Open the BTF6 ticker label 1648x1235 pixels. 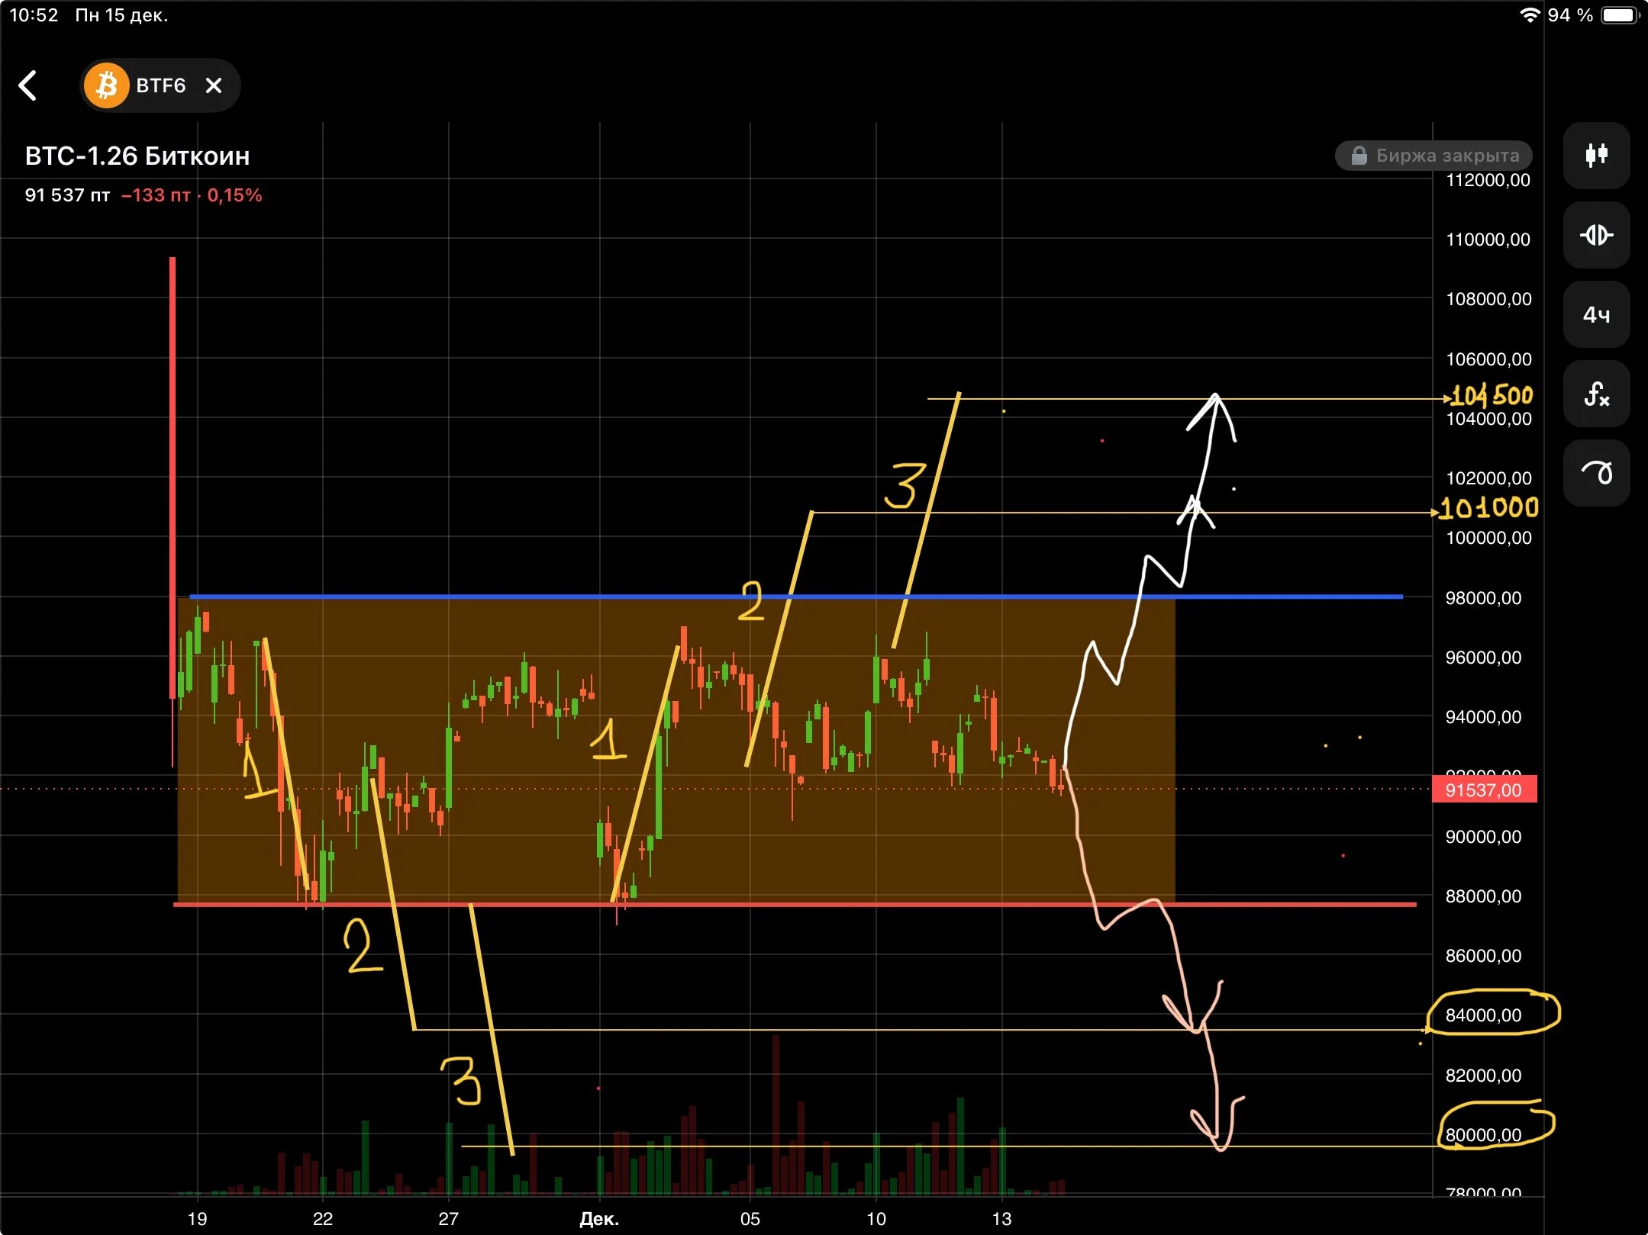[161, 85]
